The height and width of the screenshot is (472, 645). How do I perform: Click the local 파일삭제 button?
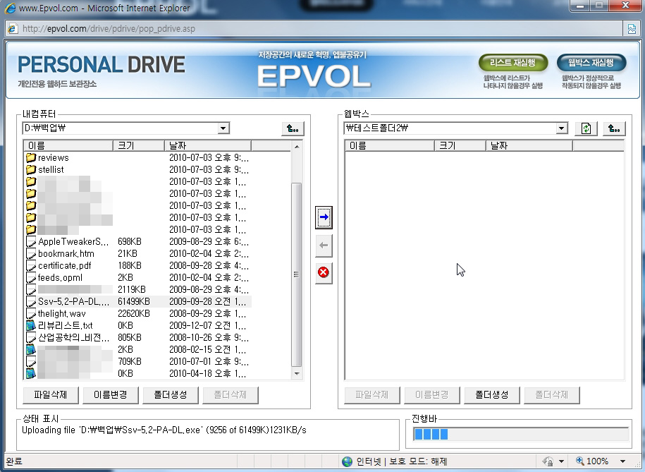click(51, 394)
